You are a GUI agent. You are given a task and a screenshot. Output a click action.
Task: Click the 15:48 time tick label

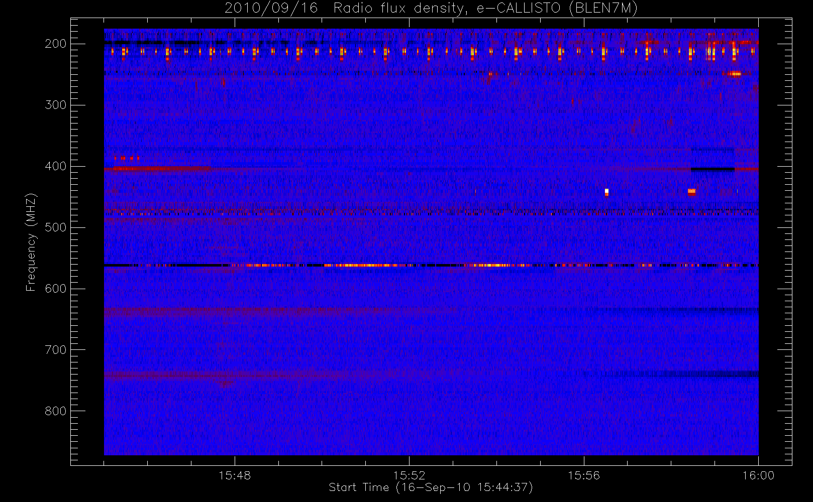pyautogui.click(x=235, y=475)
